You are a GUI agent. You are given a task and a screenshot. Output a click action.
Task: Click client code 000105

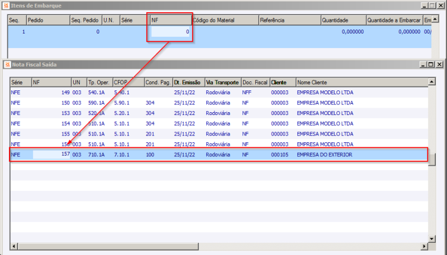280,155
